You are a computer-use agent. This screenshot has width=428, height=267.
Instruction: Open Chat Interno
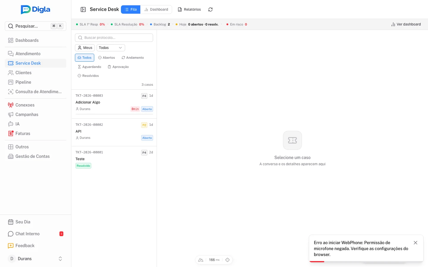point(36,234)
